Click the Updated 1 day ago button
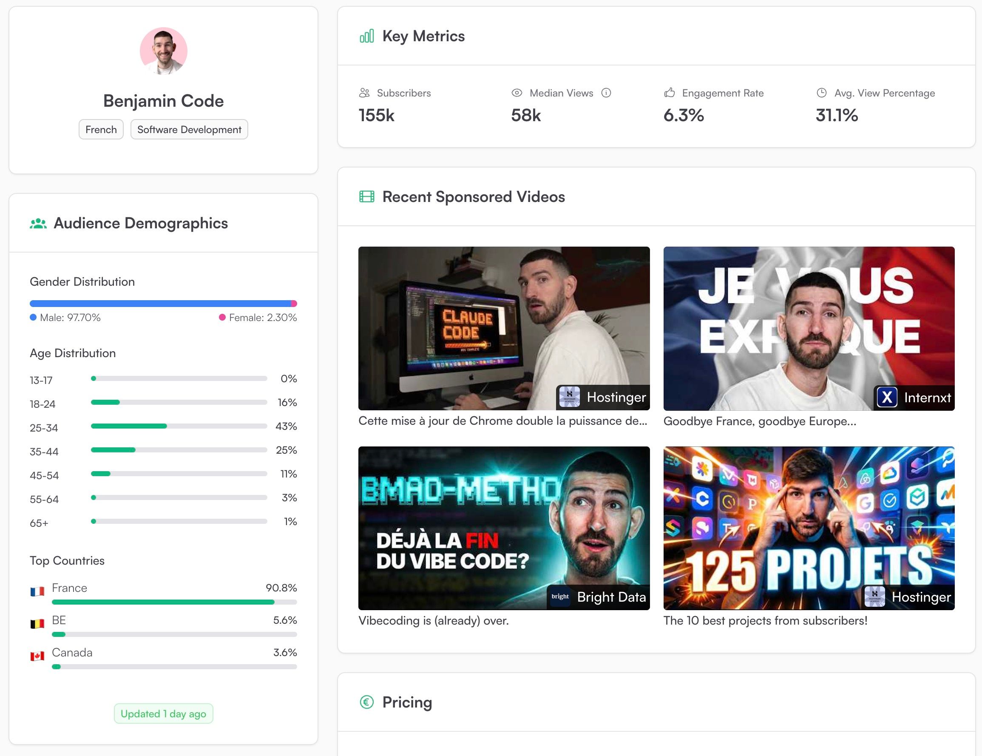The height and width of the screenshot is (756, 982). click(163, 713)
